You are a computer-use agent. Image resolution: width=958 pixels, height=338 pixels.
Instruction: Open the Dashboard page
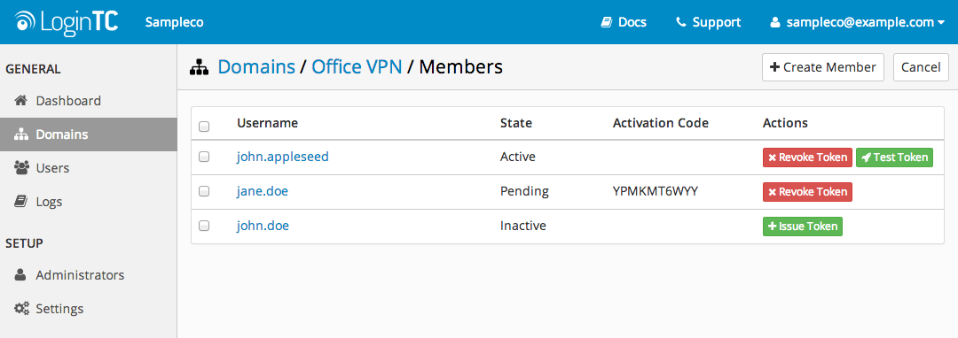pyautogui.click(x=89, y=101)
